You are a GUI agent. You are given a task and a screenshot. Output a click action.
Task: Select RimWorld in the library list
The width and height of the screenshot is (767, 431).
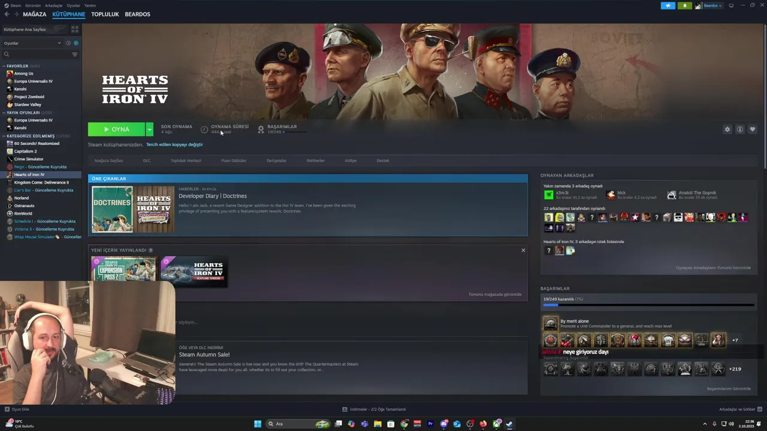click(23, 214)
